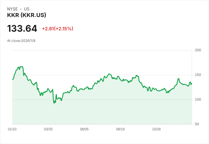Click the +2.81(+2.15%) price change

(x=58, y=29)
